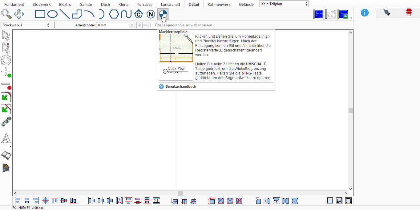Enable 'Über Topographie schweben lassen' checkbox
This screenshot has width=420, height=210.
pos(152,25)
